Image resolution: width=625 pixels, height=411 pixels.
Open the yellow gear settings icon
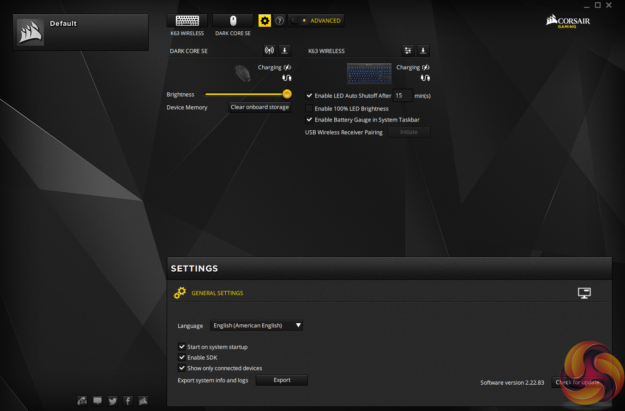point(264,21)
